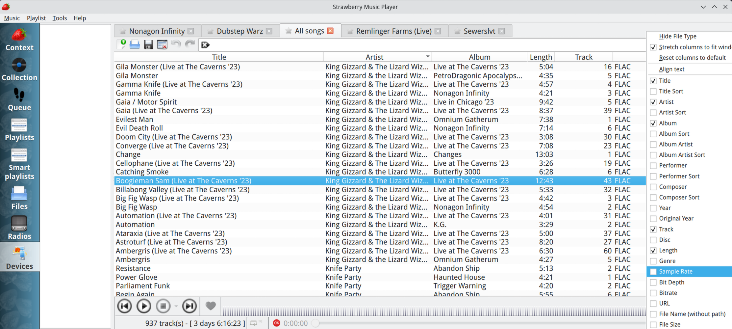Stop playback with the stop button
732x329 pixels.
tap(163, 306)
